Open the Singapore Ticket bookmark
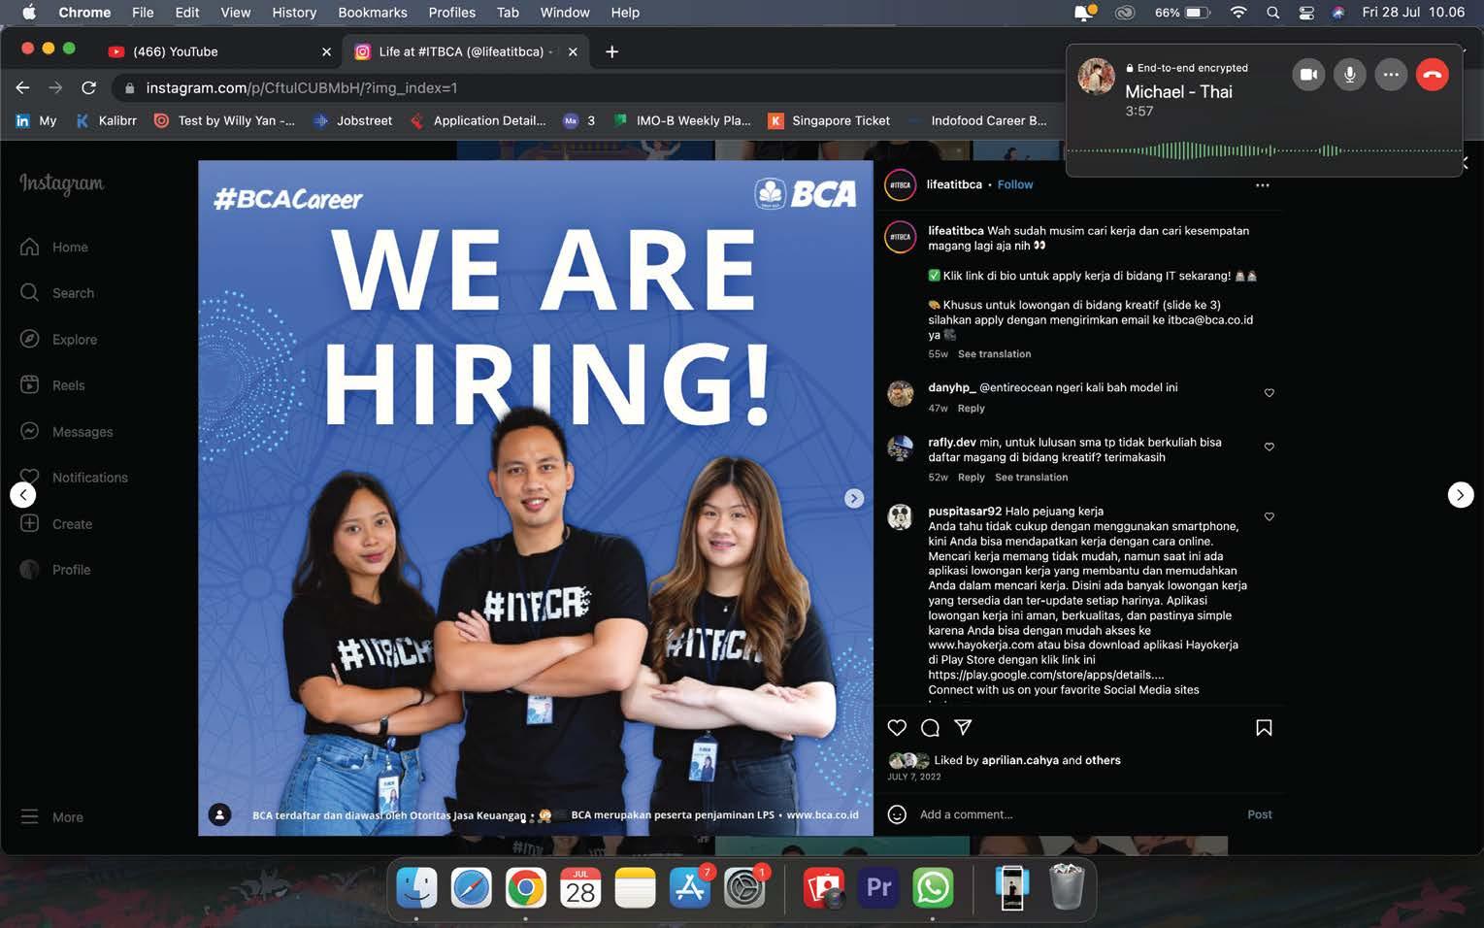Screen dimensions: 1484x928 [x=829, y=120]
